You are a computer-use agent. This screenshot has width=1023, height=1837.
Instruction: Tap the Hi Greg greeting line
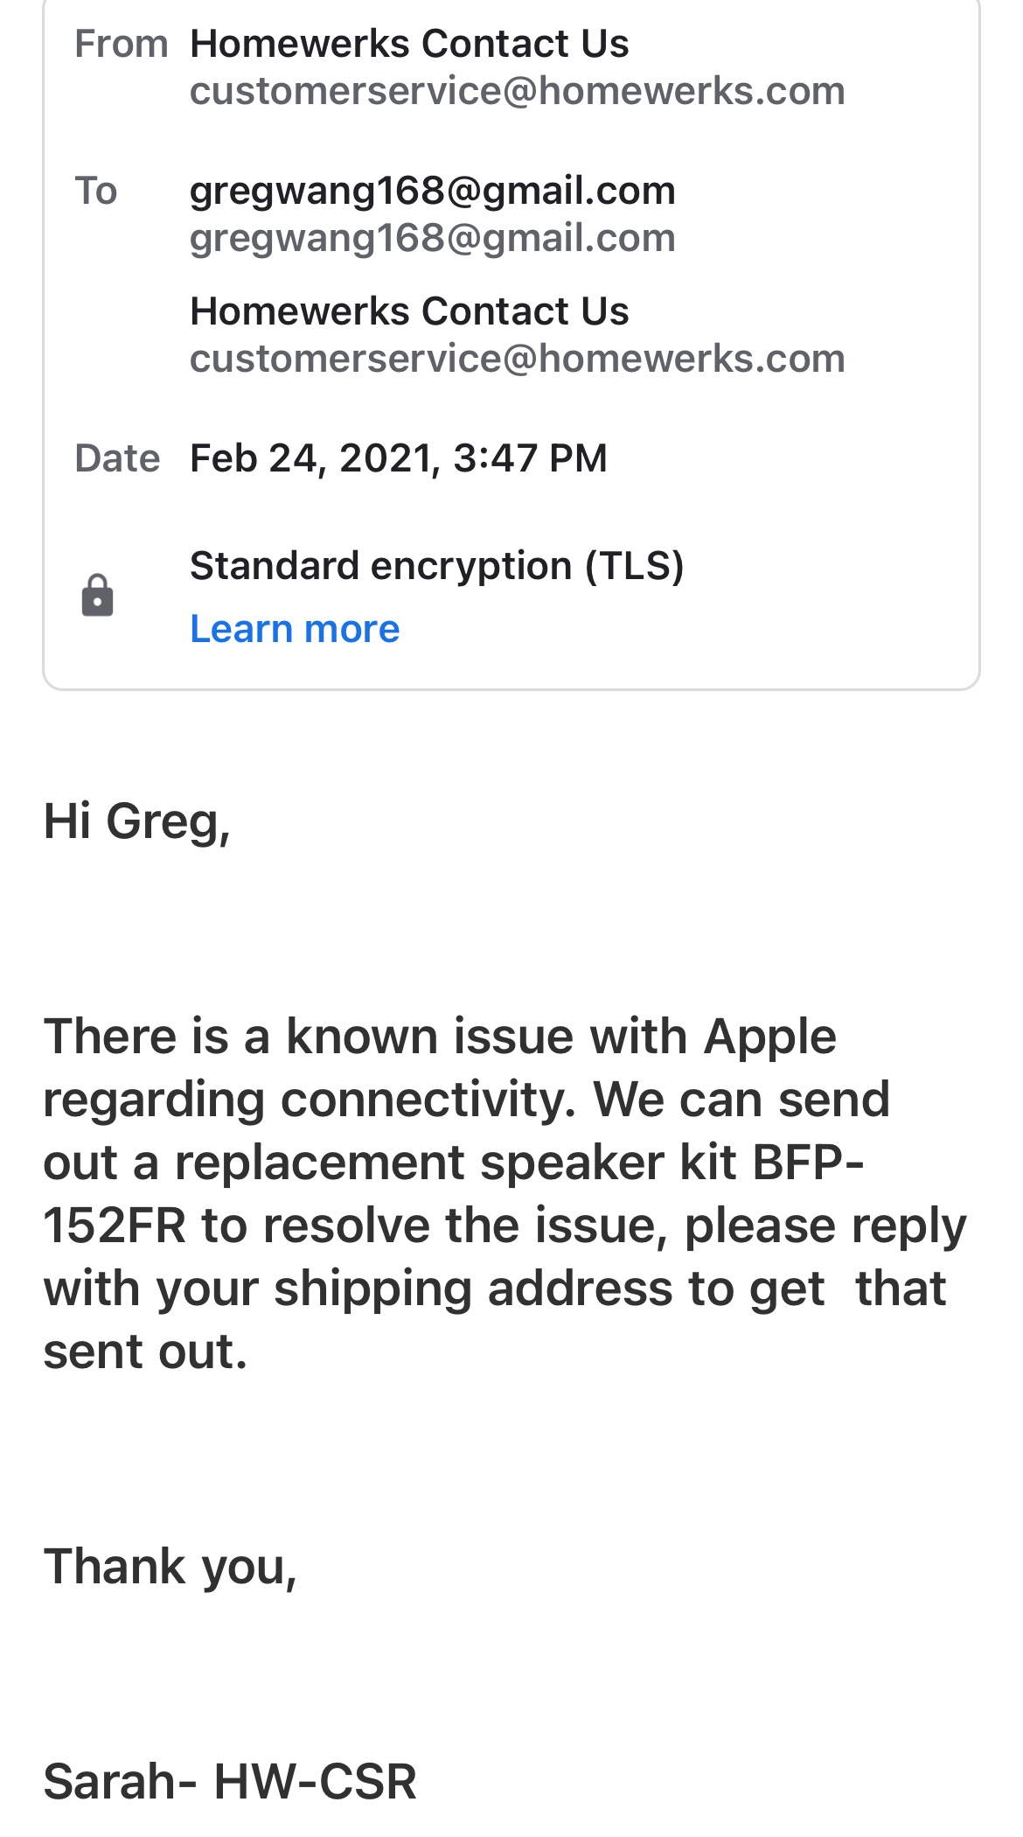136,821
